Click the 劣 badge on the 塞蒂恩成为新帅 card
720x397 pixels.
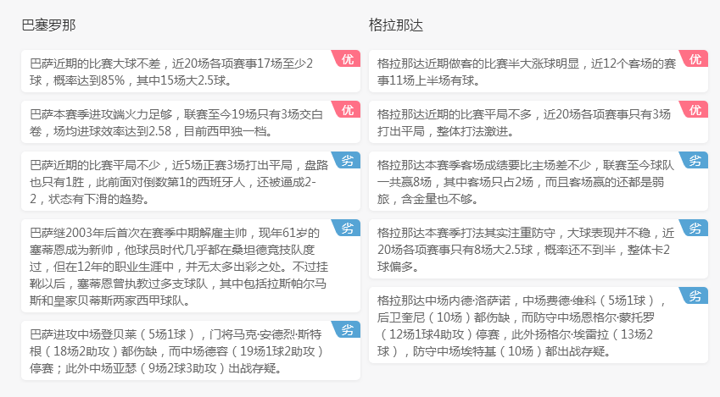[x=347, y=229]
